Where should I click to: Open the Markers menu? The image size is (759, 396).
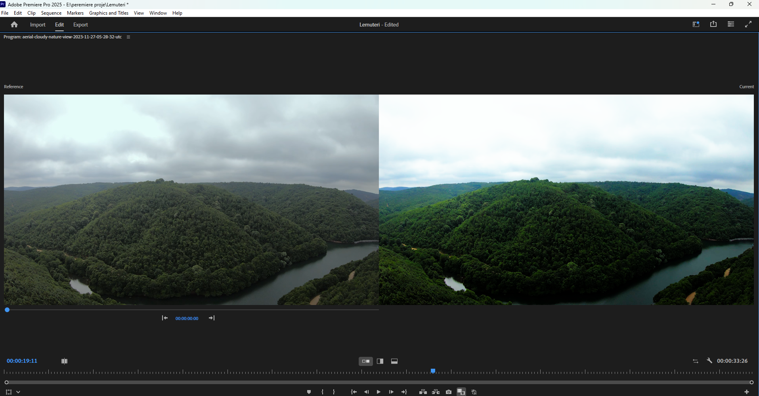[75, 13]
